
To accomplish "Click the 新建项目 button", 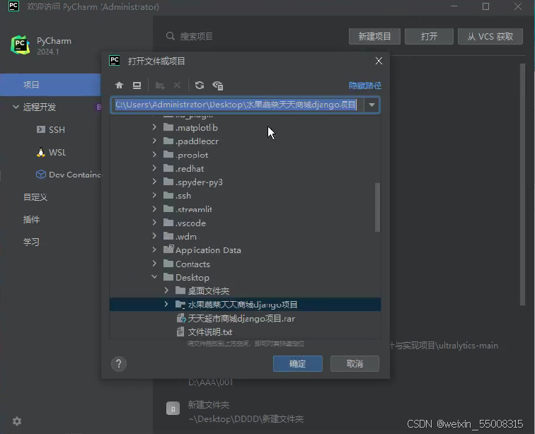I will pos(374,37).
